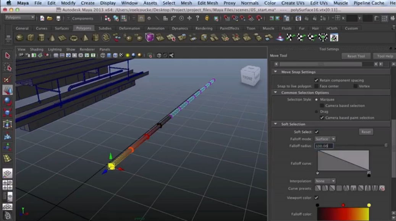Open the Maya application menu
The width and height of the screenshot is (396, 221).
[x=23, y=3]
